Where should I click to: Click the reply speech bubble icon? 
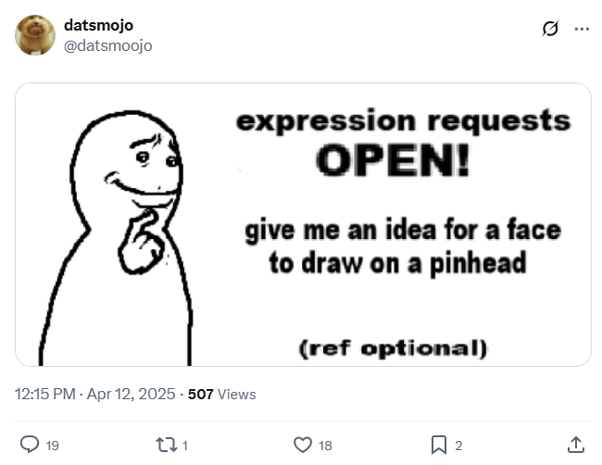(31, 446)
